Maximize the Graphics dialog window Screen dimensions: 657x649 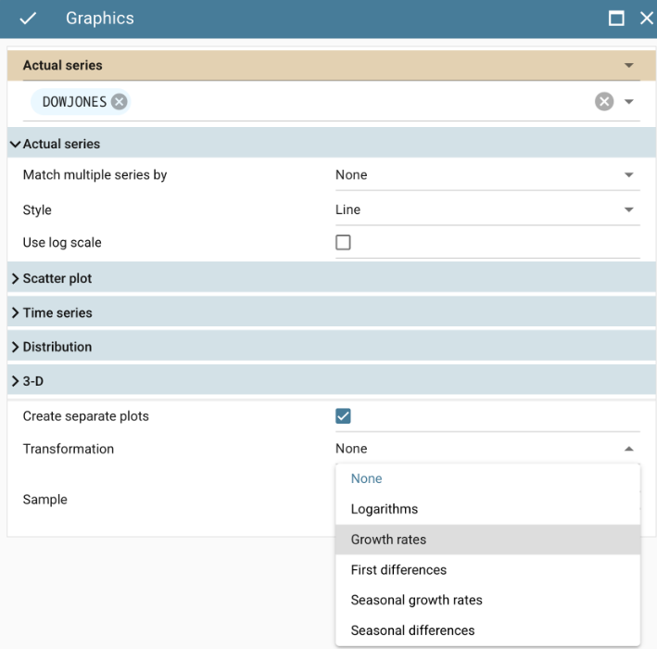(x=616, y=19)
